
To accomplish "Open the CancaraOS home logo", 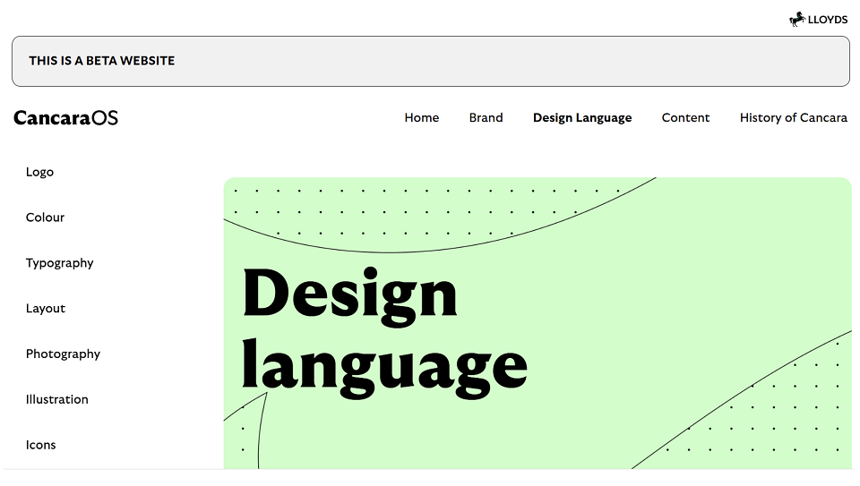I will coord(65,118).
